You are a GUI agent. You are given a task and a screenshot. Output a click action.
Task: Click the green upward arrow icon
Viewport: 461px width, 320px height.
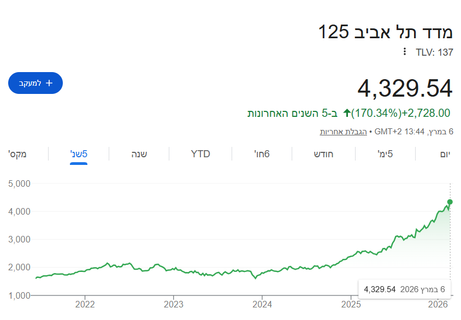[x=346, y=113]
